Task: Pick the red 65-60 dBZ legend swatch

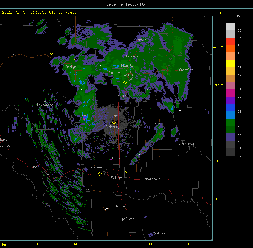Action: (x=231, y=41)
